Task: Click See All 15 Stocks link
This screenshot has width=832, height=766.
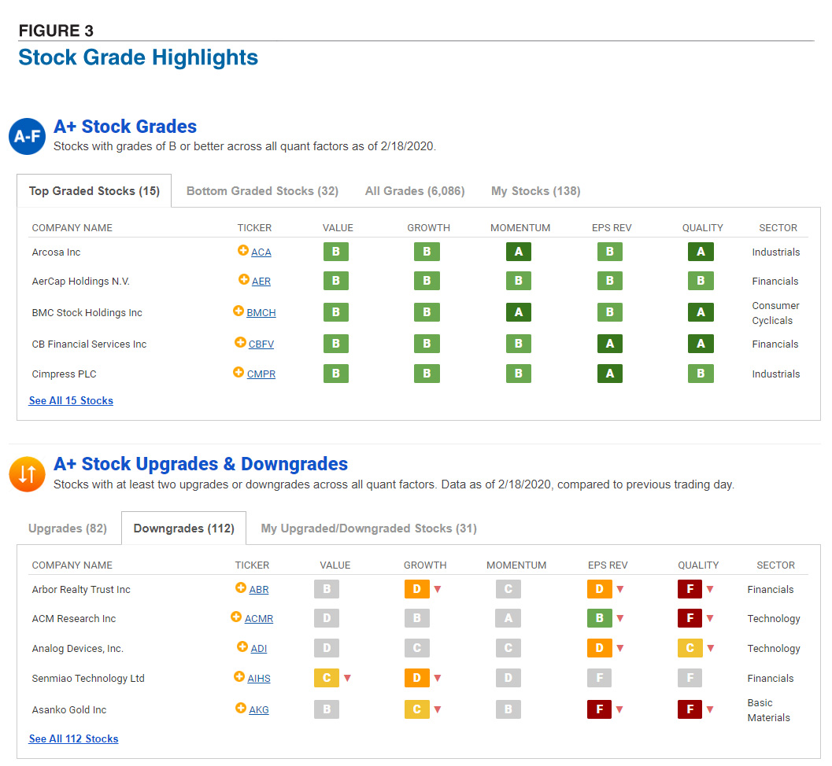Action: click(x=71, y=401)
